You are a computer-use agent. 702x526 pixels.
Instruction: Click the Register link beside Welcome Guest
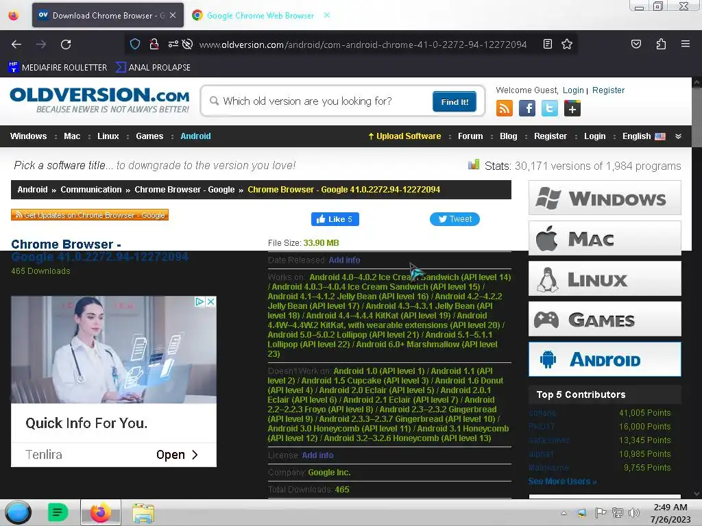(608, 90)
